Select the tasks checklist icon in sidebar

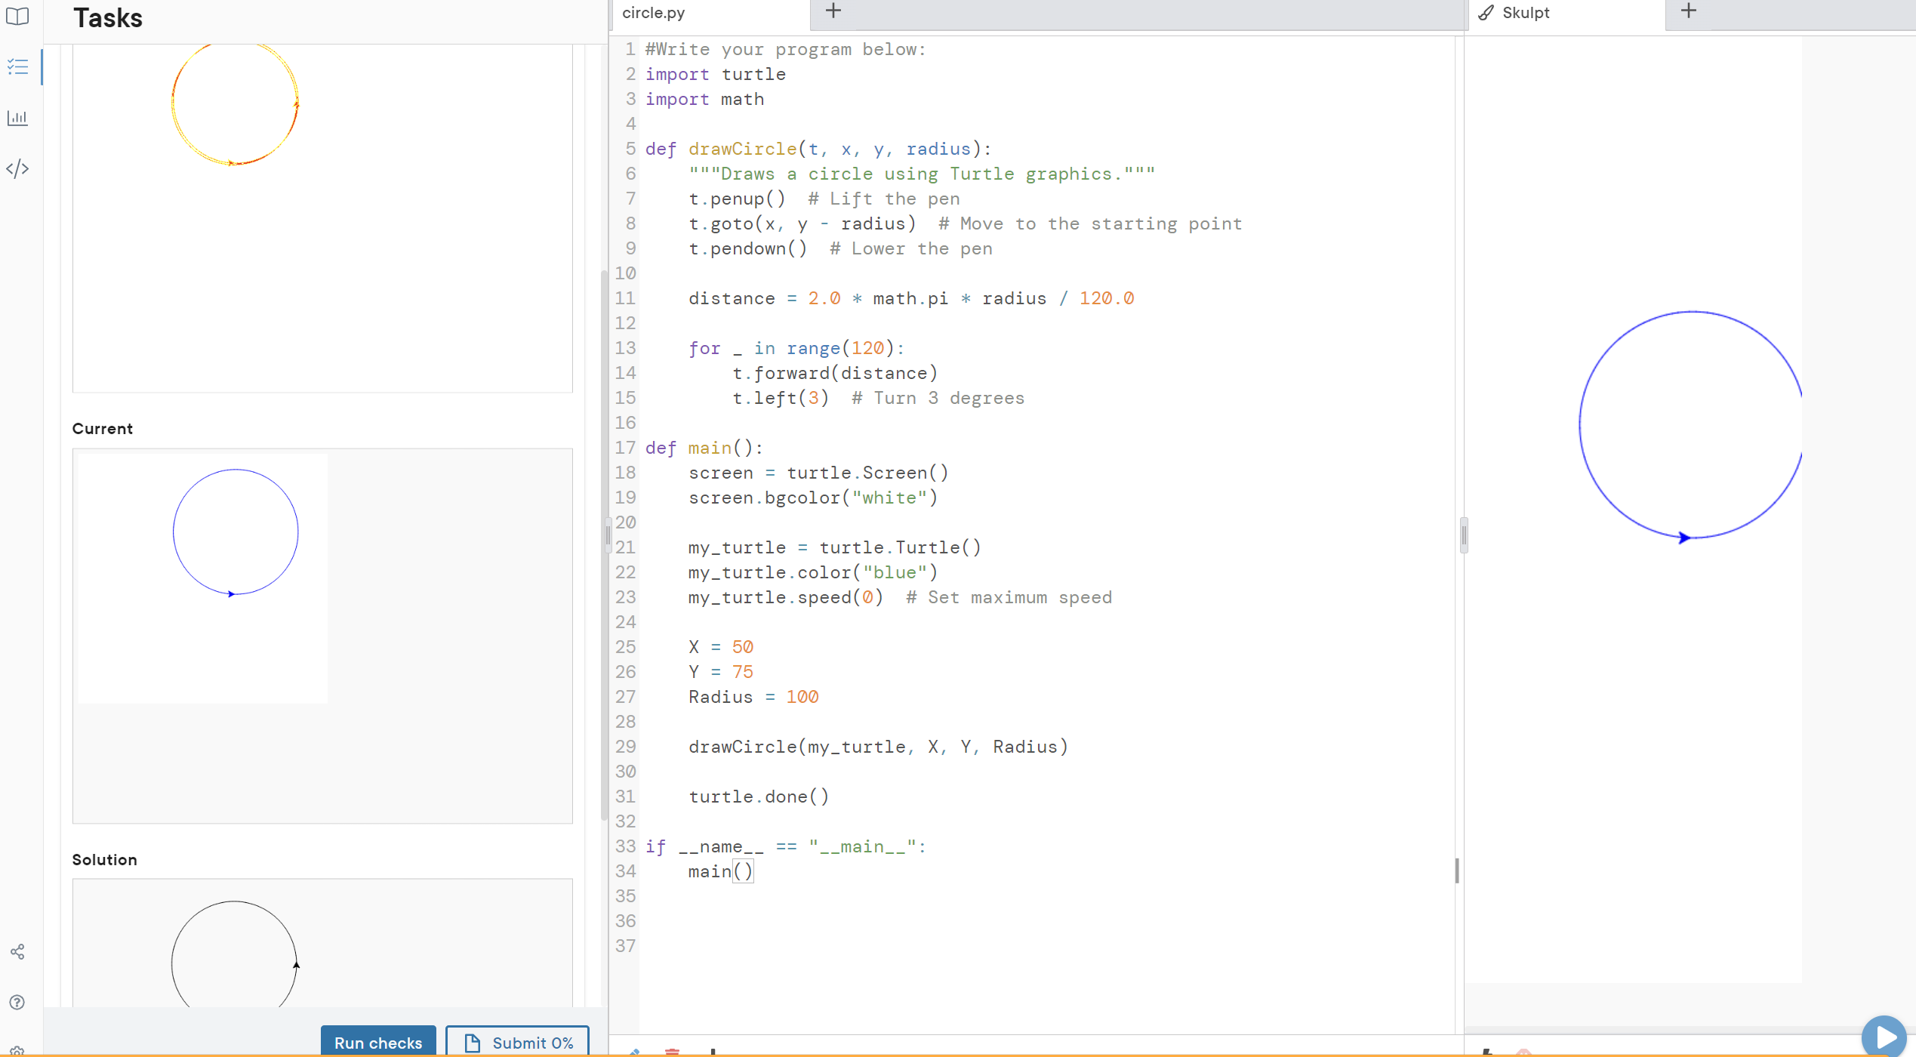pyautogui.click(x=17, y=66)
